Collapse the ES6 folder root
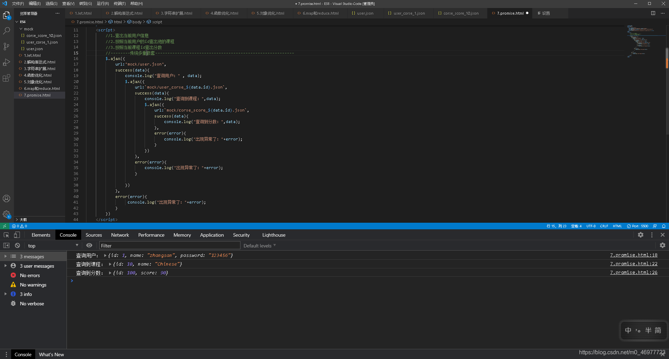This screenshot has width=669, height=359. point(17,22)
